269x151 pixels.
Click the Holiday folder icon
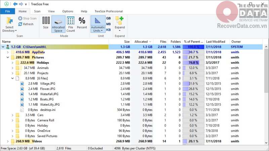[x=17, y=125]
